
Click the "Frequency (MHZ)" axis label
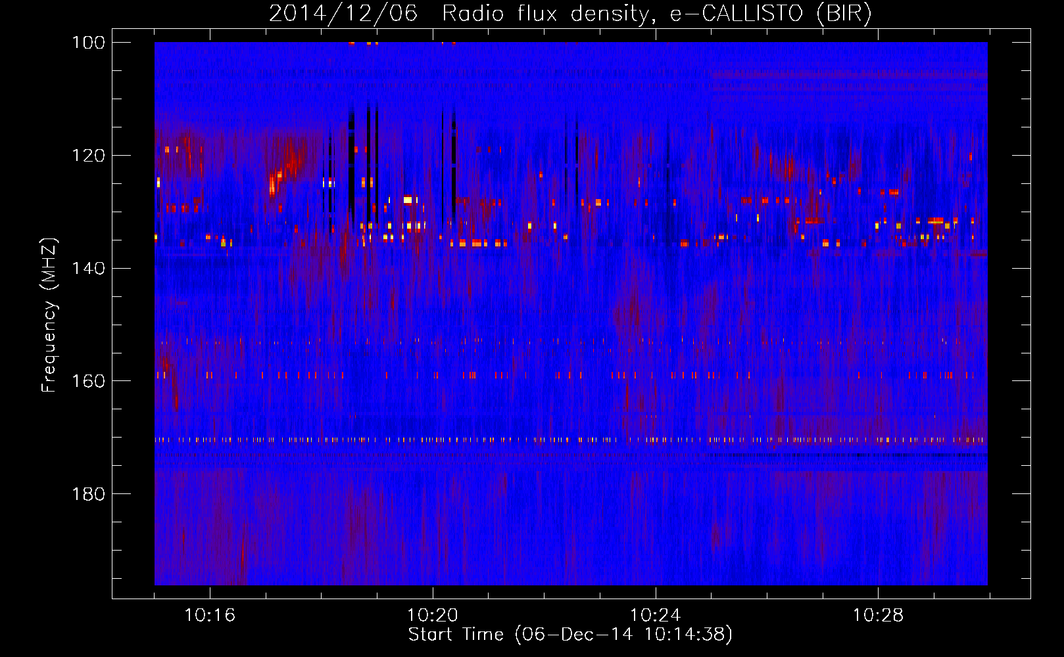pos(49,315)
